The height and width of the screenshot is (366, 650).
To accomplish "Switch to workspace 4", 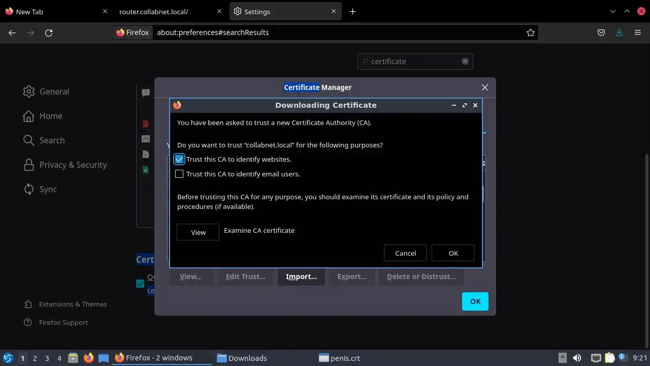I will (x=59, y=358).
